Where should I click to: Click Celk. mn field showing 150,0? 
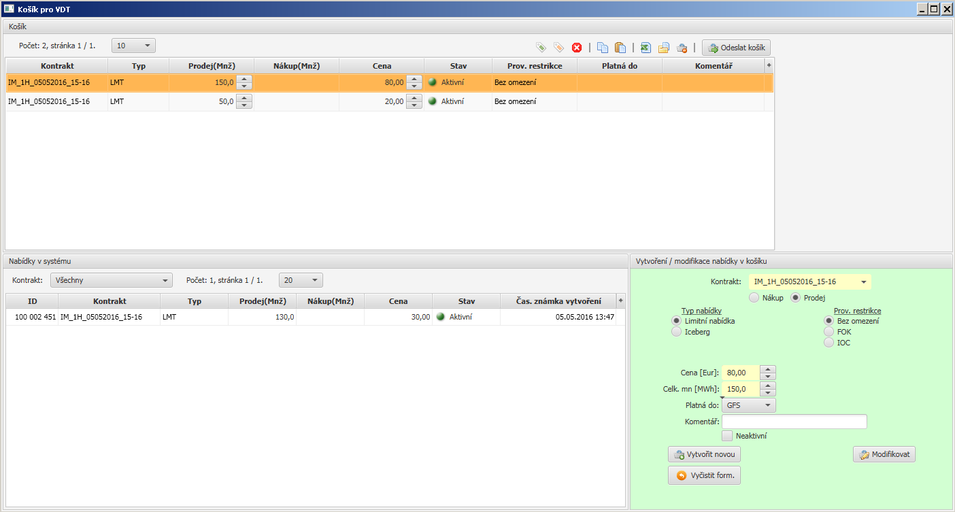coord(741,389)
